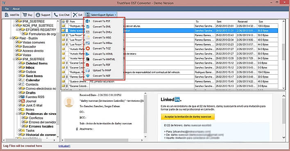Start Live Chat from the toolbar
Image resolution: width=290 pixels, height=151 pixels.
point(62,15)
